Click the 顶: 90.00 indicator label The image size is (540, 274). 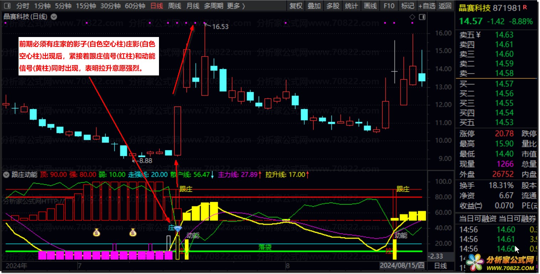point(53,174)
